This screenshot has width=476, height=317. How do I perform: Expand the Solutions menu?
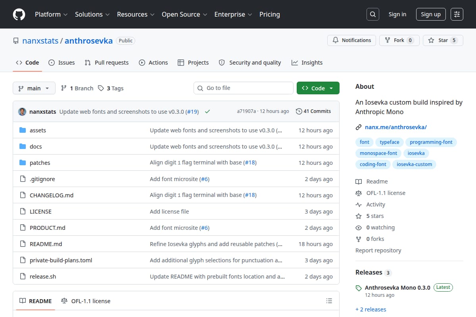point(92,14)
